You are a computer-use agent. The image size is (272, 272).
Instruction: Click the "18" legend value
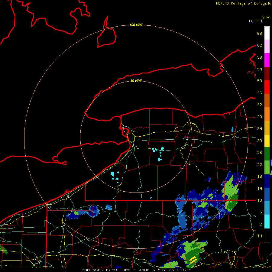tap(260, 176)
